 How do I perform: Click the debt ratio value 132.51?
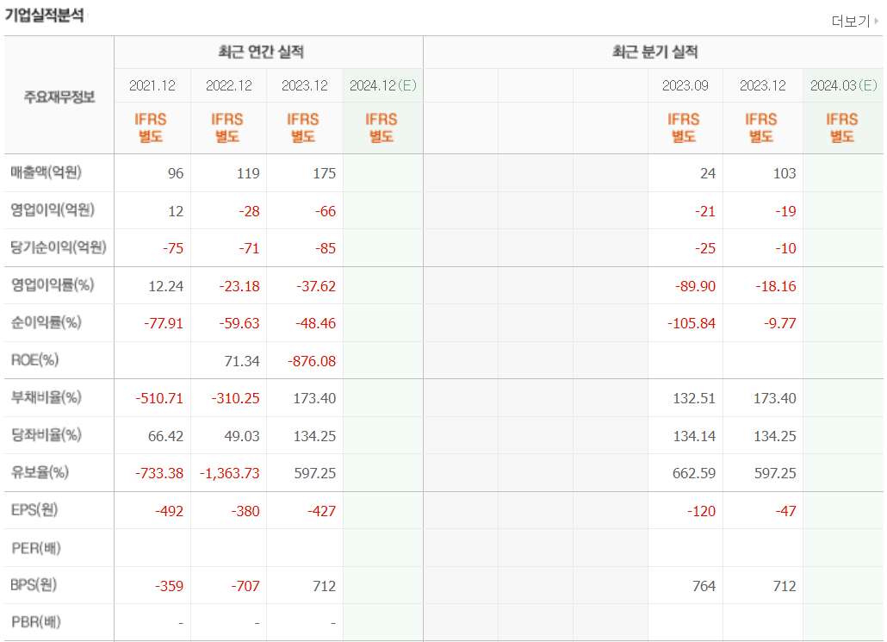coord(694,399)
